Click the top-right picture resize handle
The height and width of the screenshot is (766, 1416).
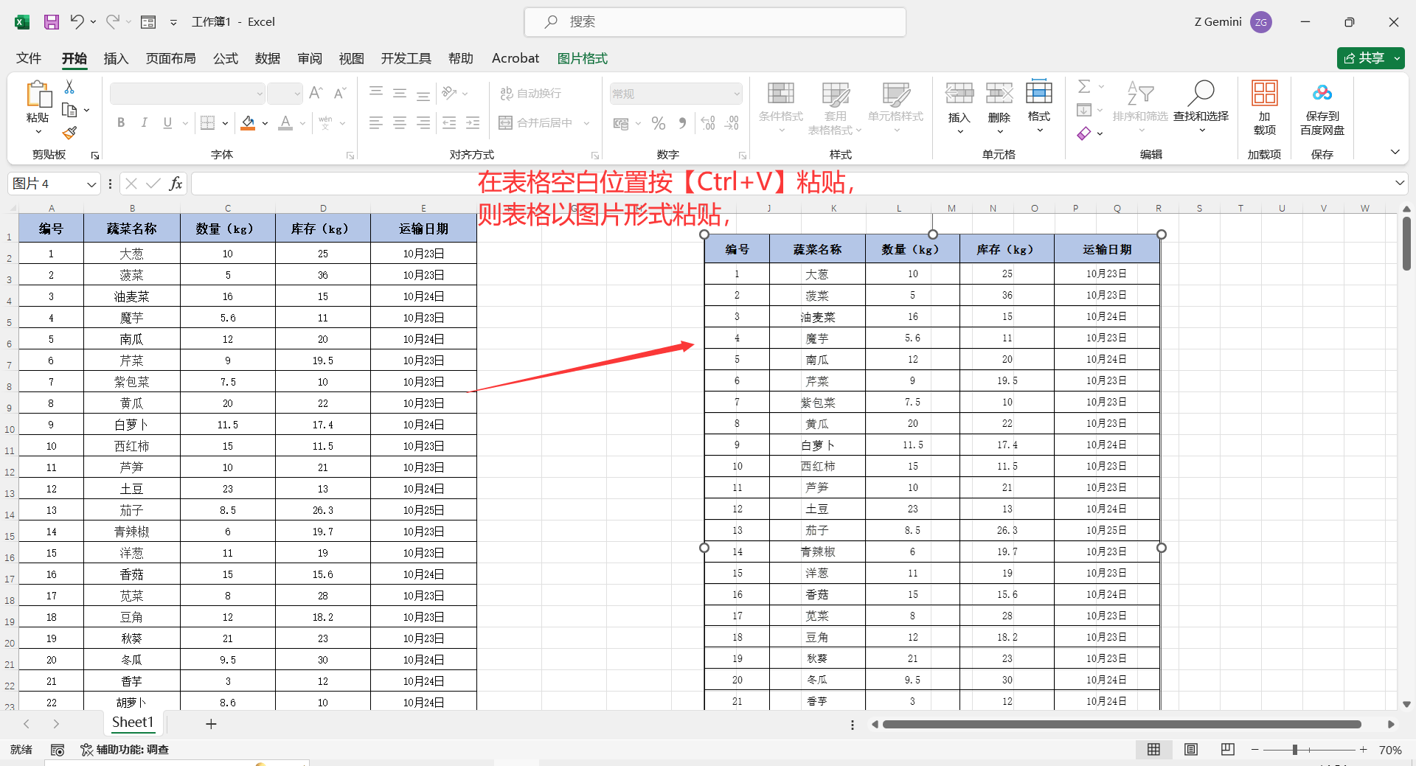click(1162, 234)
